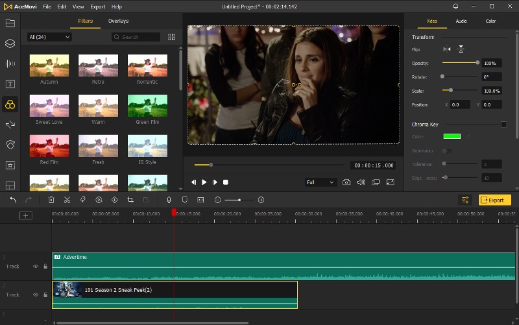519x325 pixels.
Task: Select the Autumn filter thumbnail
Action: click(x=49, y=66)
